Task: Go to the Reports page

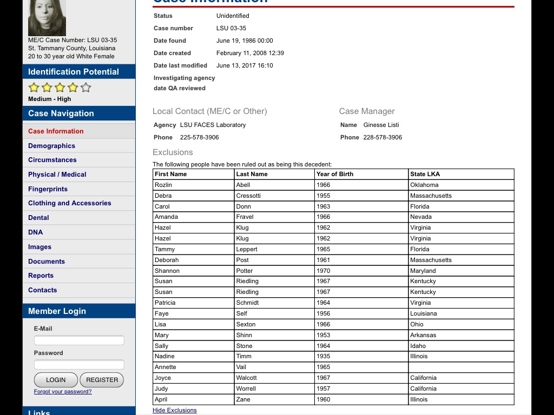Action: click(41, 276)
